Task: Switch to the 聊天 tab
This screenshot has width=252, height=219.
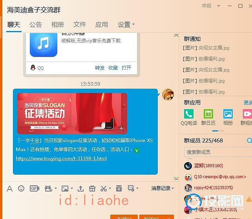Action: click(x=14, y=25)
